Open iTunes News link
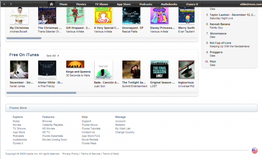Screen dimensions: 262x159 click(90, 125)
